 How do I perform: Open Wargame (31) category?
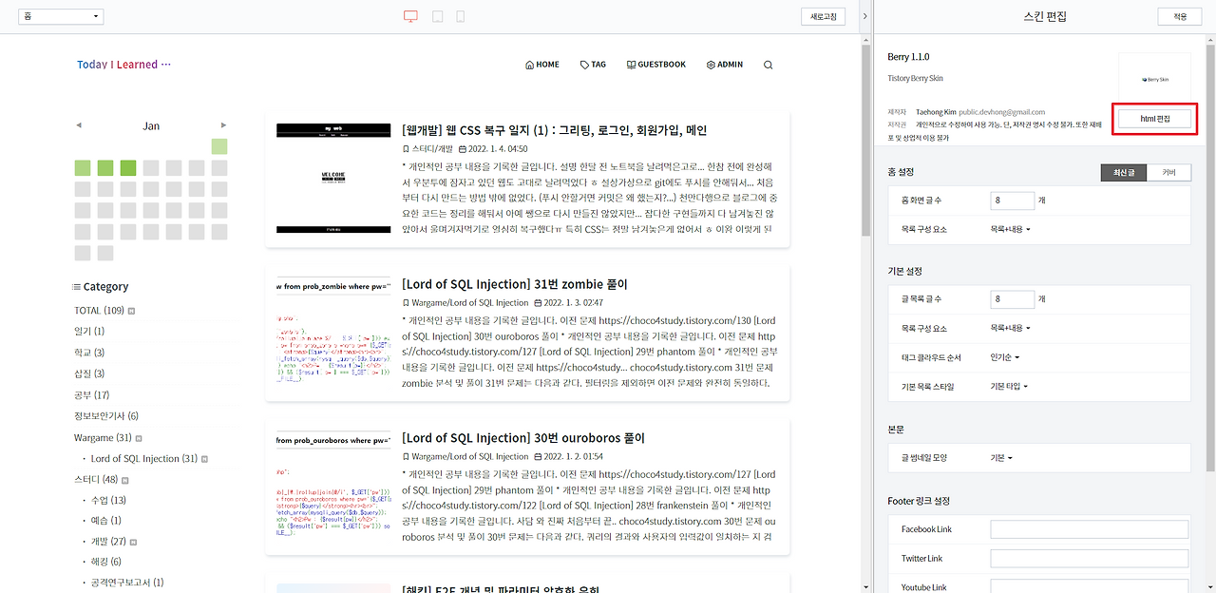pyautogui.click(x=103, y=437)
